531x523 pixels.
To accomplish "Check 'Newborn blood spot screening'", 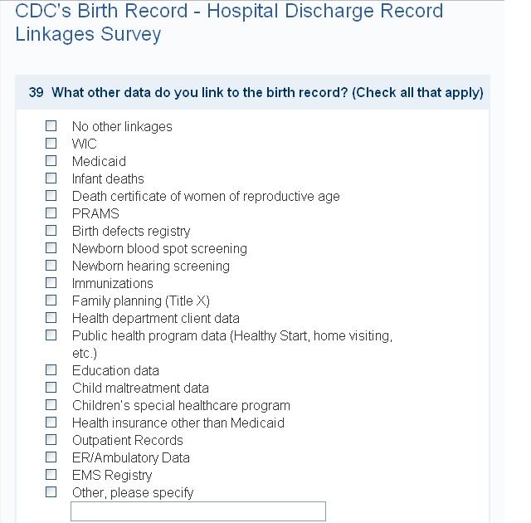I will click(51, 248).
